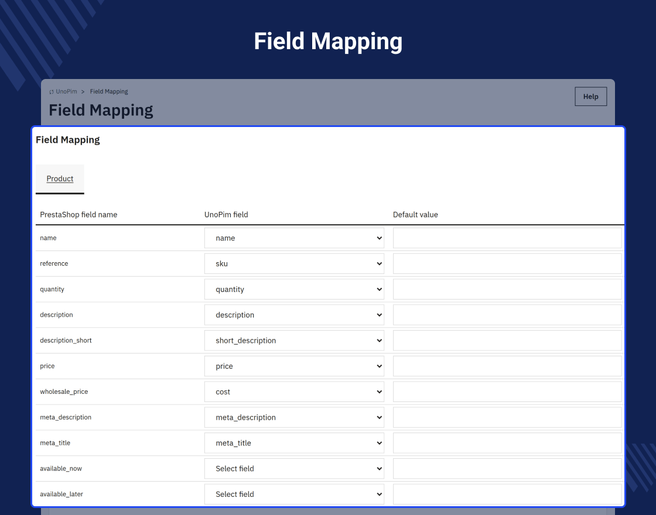Screen dimensions: 656x515
Task: Open Select field dropdown for available_now
Action: pos(294,468)
